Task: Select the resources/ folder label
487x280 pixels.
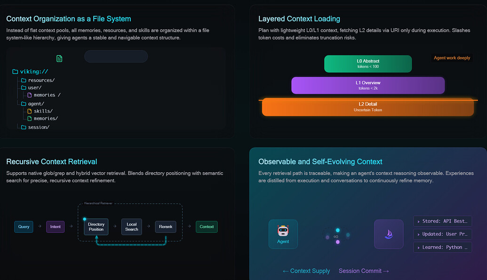Action: point(41,80)
